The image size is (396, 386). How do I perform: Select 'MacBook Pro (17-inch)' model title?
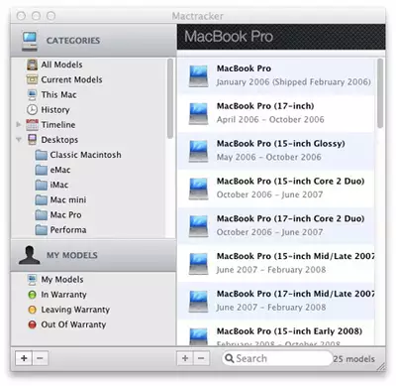(265, 106)
